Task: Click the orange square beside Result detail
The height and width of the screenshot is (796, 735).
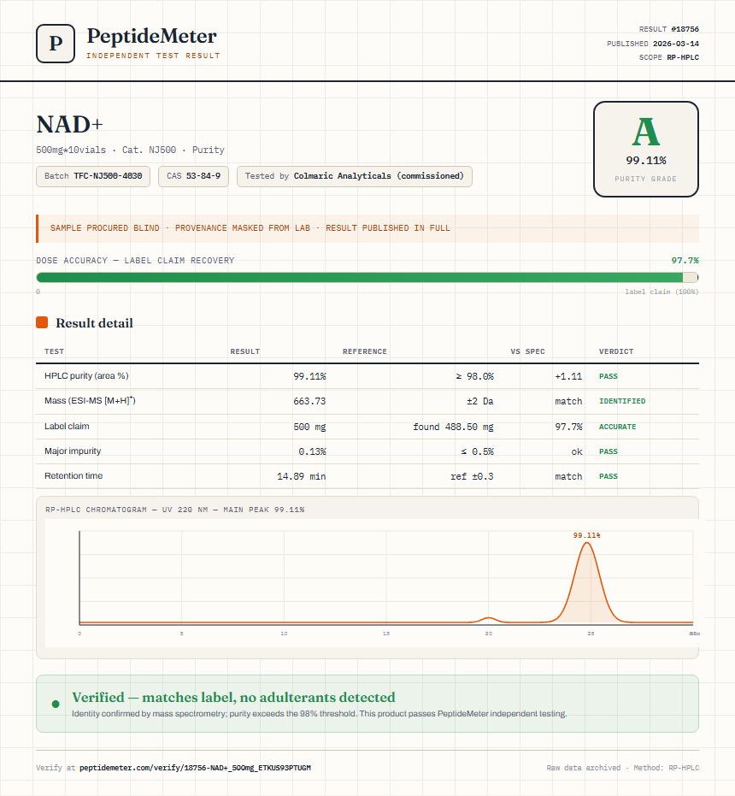Action: (42, 322)
